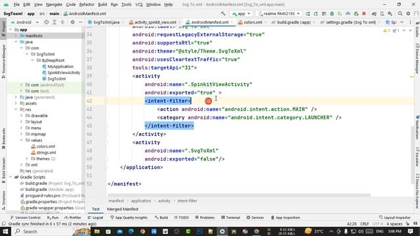Image resolution: width=420 pixels, height=236 pixels.
Task: Click the Profile app gauge icon
Action: click(x=348, y=14)
